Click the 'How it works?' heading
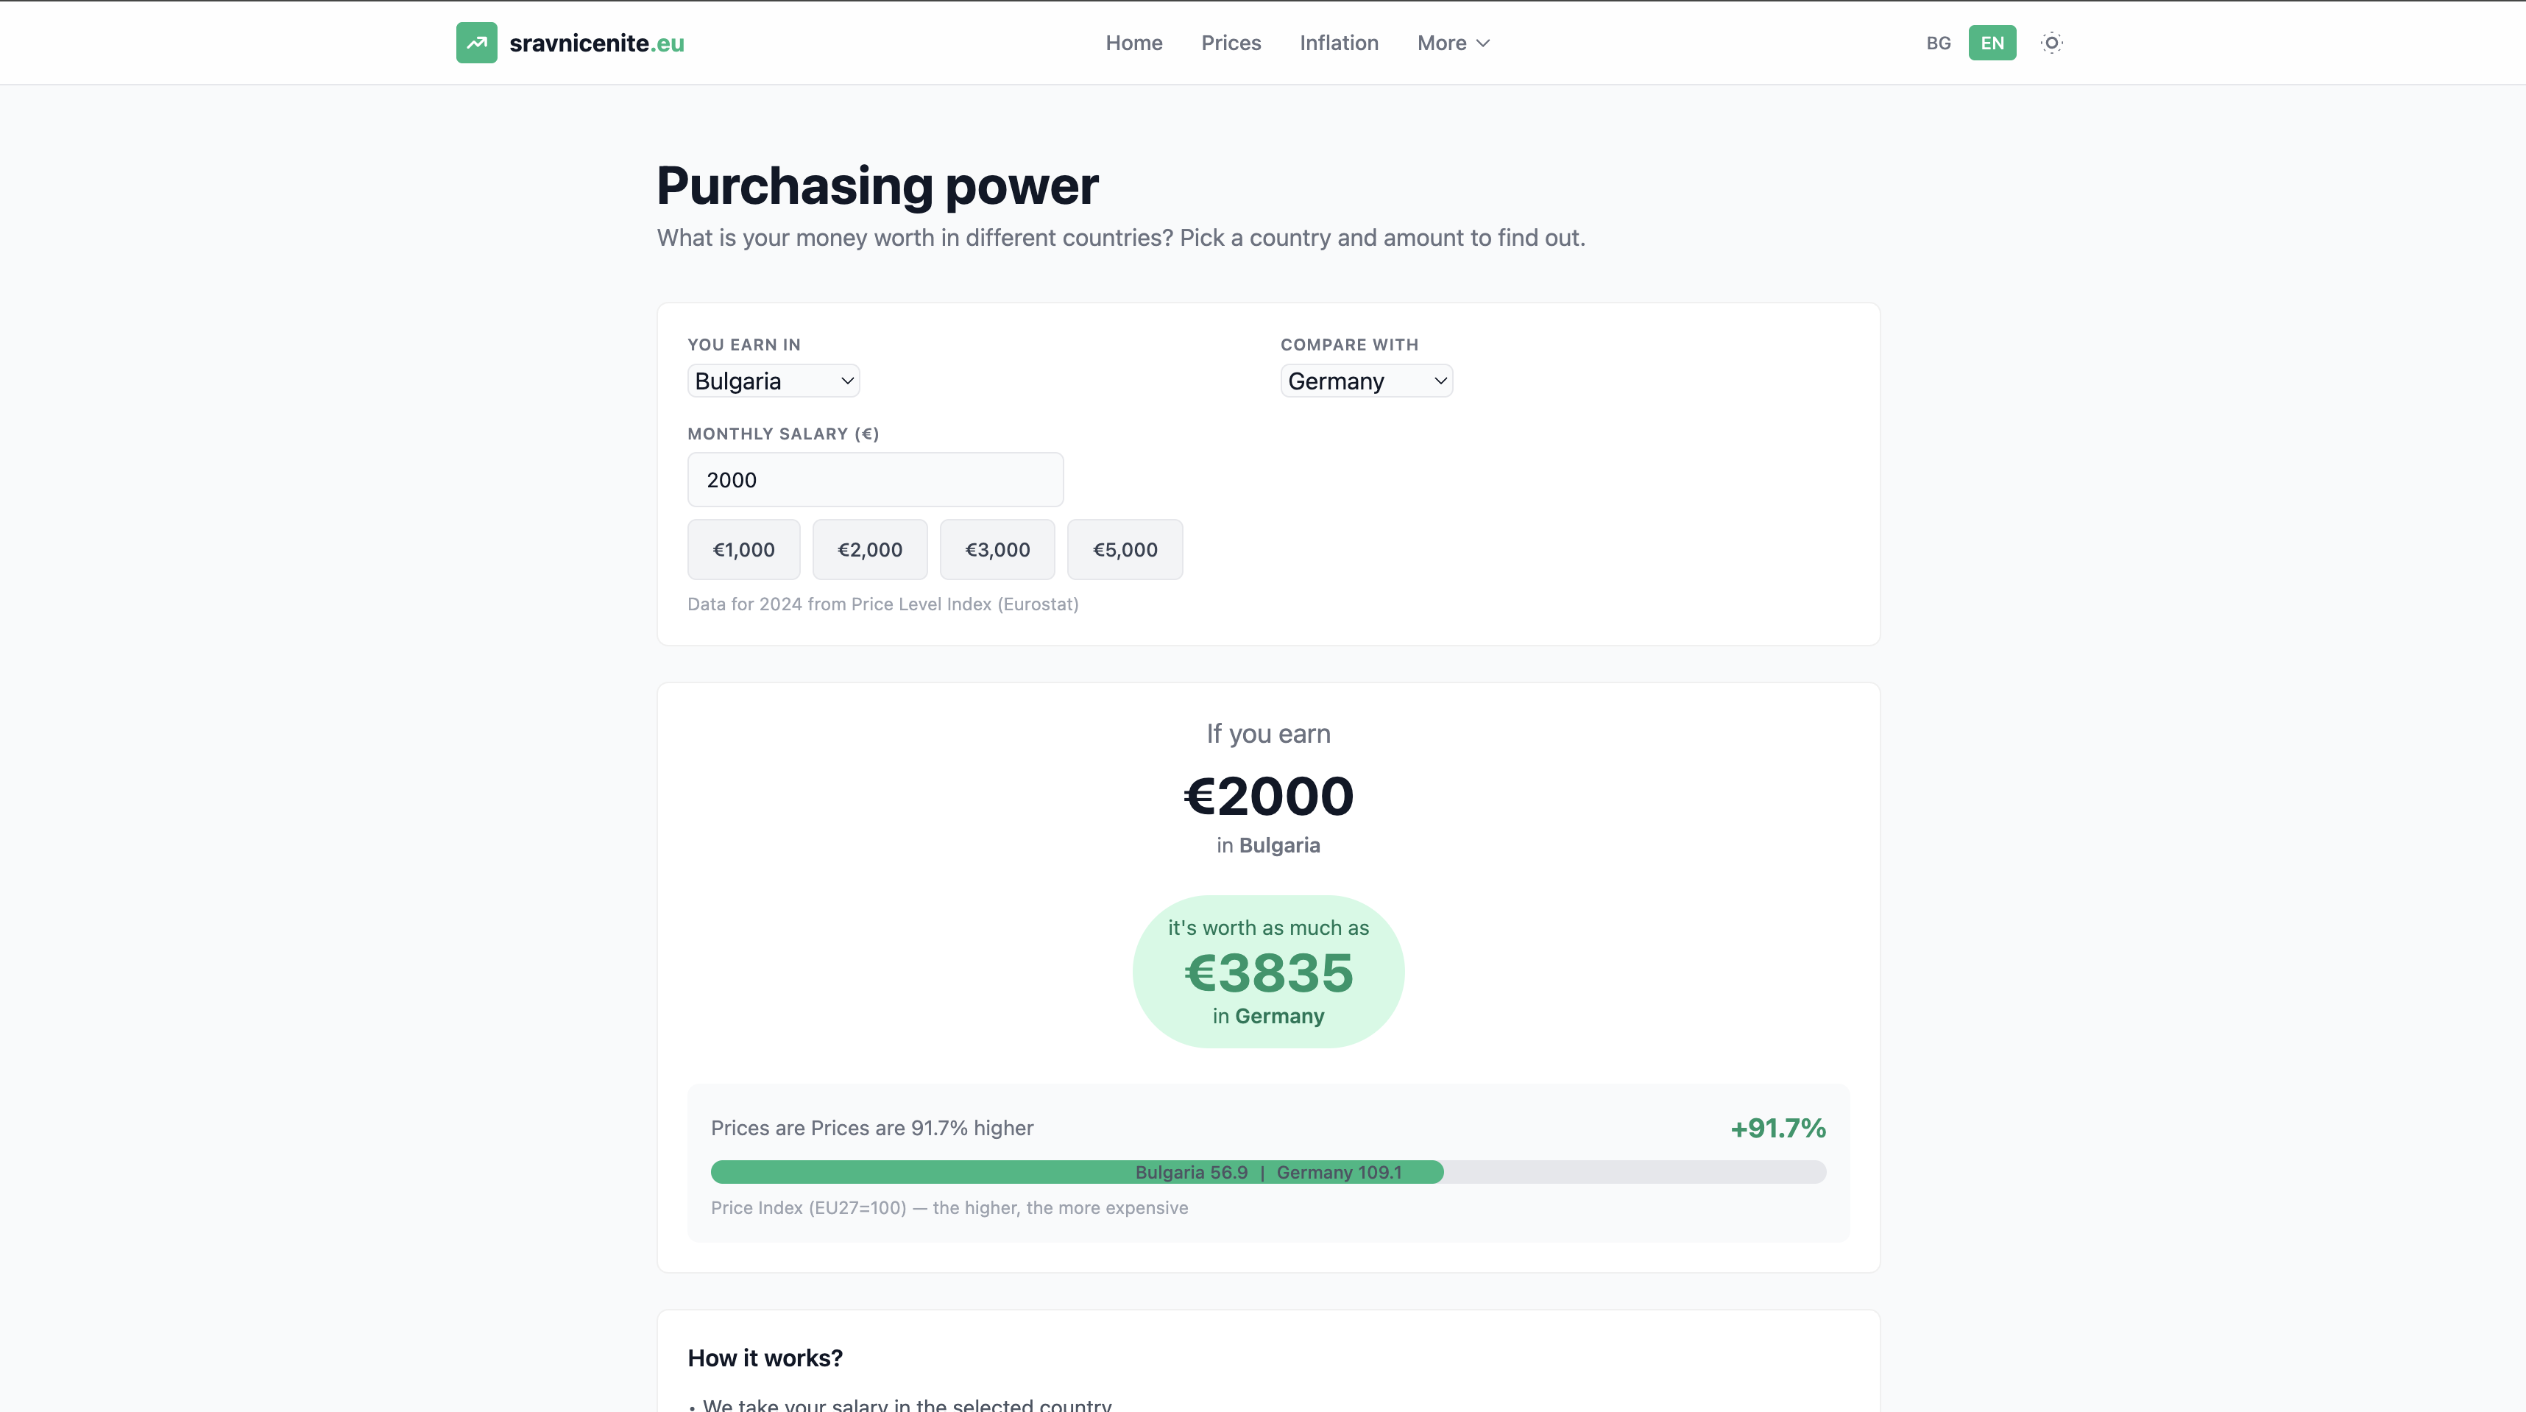This screenshot has width=2526, height=1412. [x=765, y=1358]
